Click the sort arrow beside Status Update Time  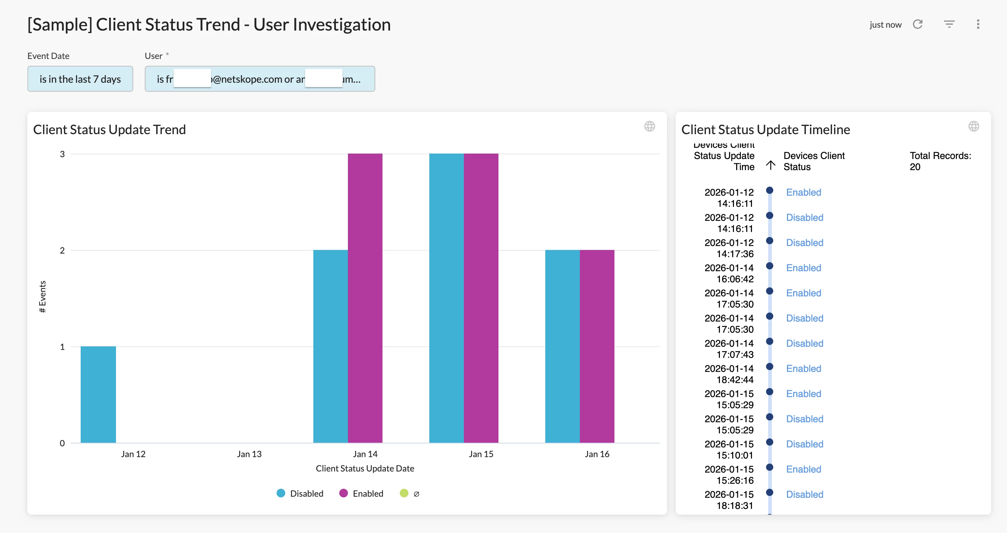(770, 165)
